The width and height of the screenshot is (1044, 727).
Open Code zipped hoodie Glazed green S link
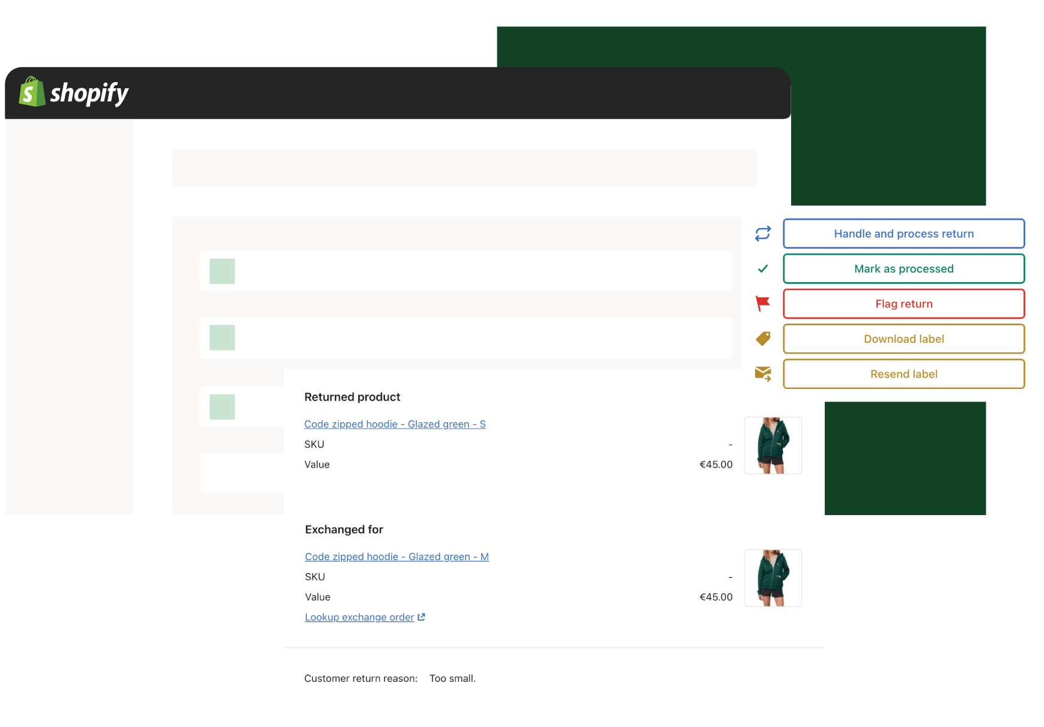[x=395, y=424]
